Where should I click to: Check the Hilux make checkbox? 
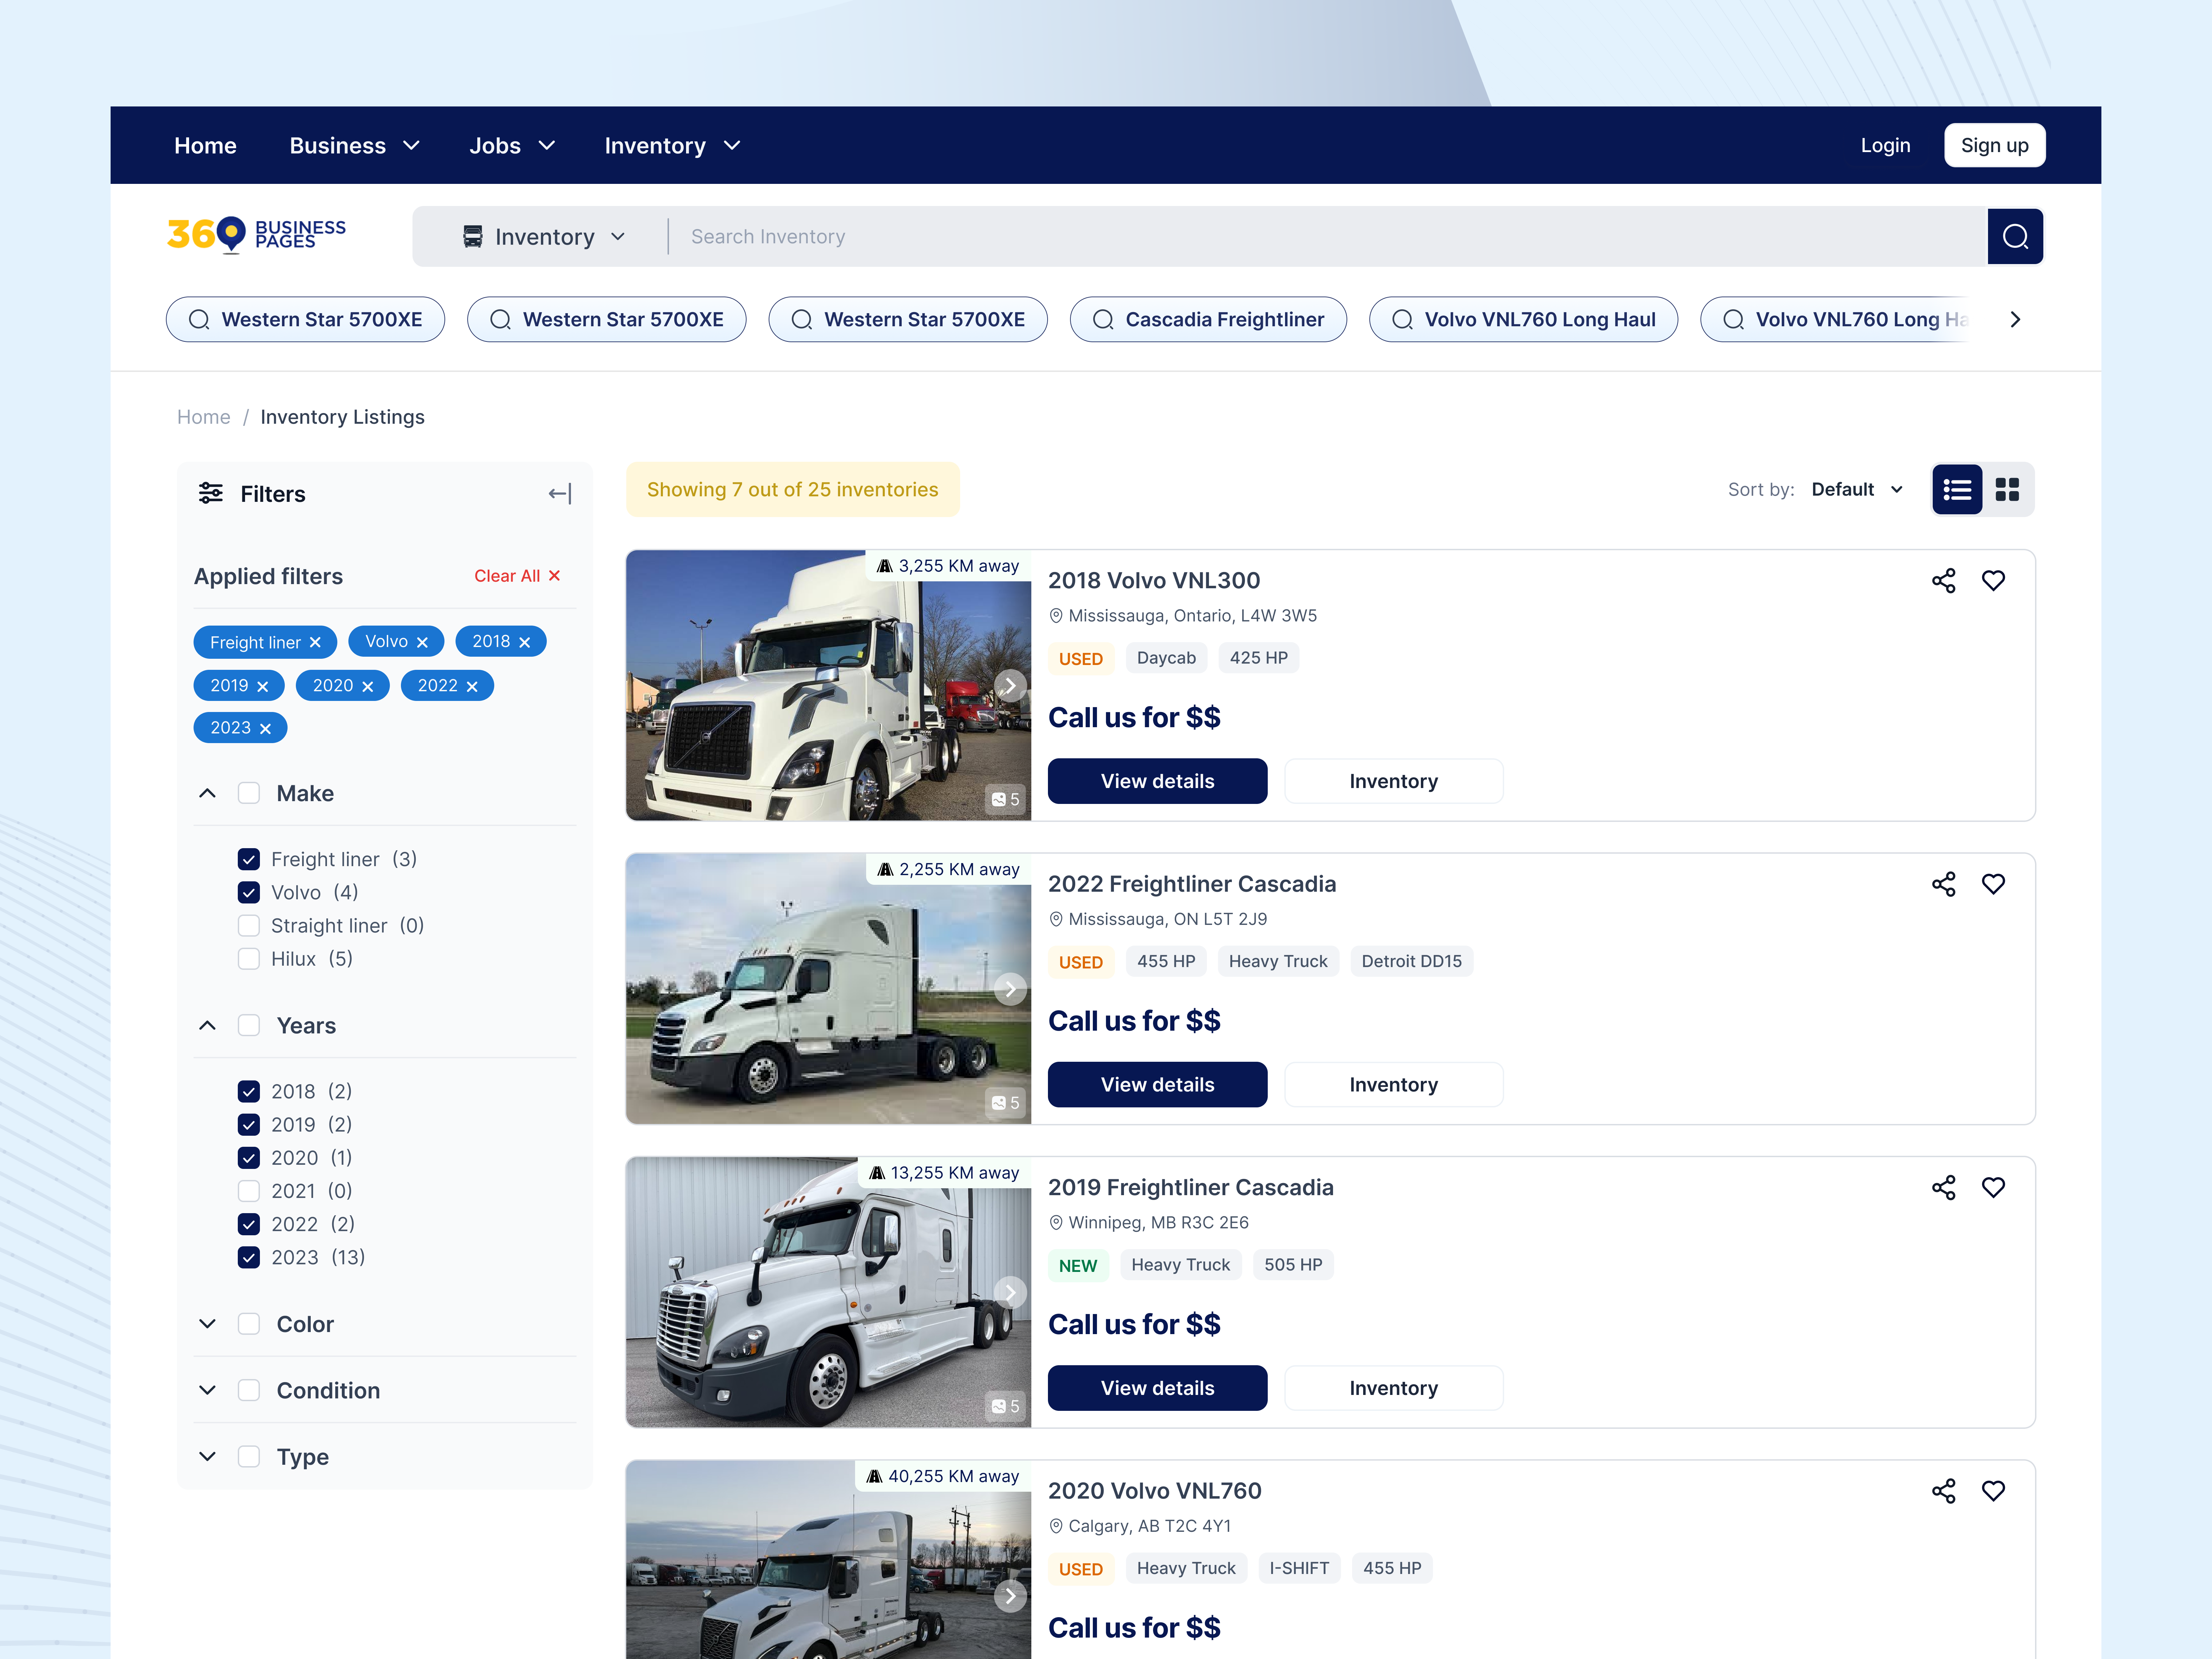click(x=248, y=958)
